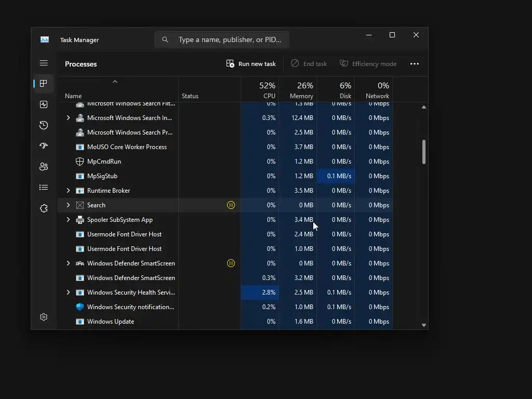The width and height of the screenshot is (532, 399).
Task: Expand suspended Windows Defender SmartScreen group
Action: (x=68, y=263)
